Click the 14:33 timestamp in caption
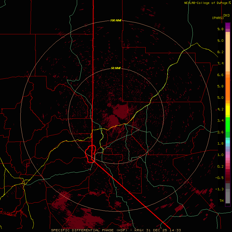Screen dimensions: 232x232 pos(175,230)
